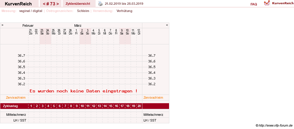
Task: Click the left LH / SST row label
Action: point(20,120)
